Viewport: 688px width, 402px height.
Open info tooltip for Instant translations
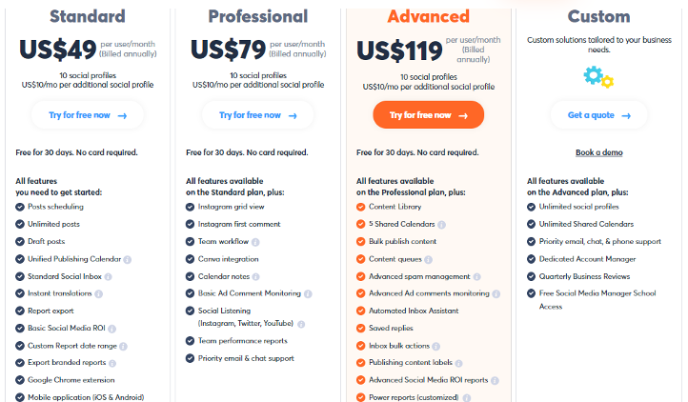click(x=99, y=294)
